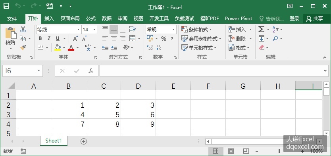Screen dimensions: 331x156
Task: Click the Decrease Indent icon
Action: 105,48
